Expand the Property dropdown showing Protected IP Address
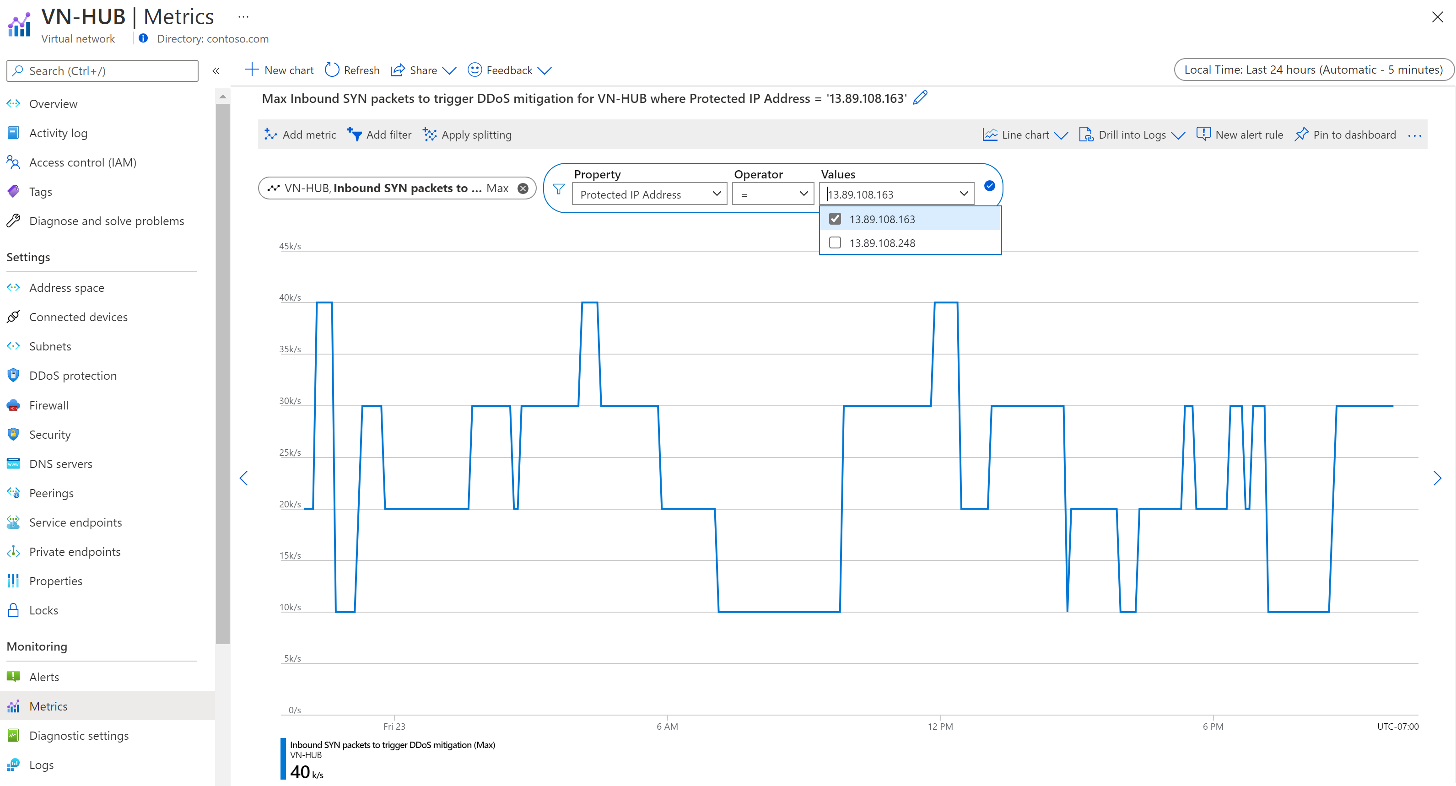This screenshot has height=786, width=1456. click(649, 194)
